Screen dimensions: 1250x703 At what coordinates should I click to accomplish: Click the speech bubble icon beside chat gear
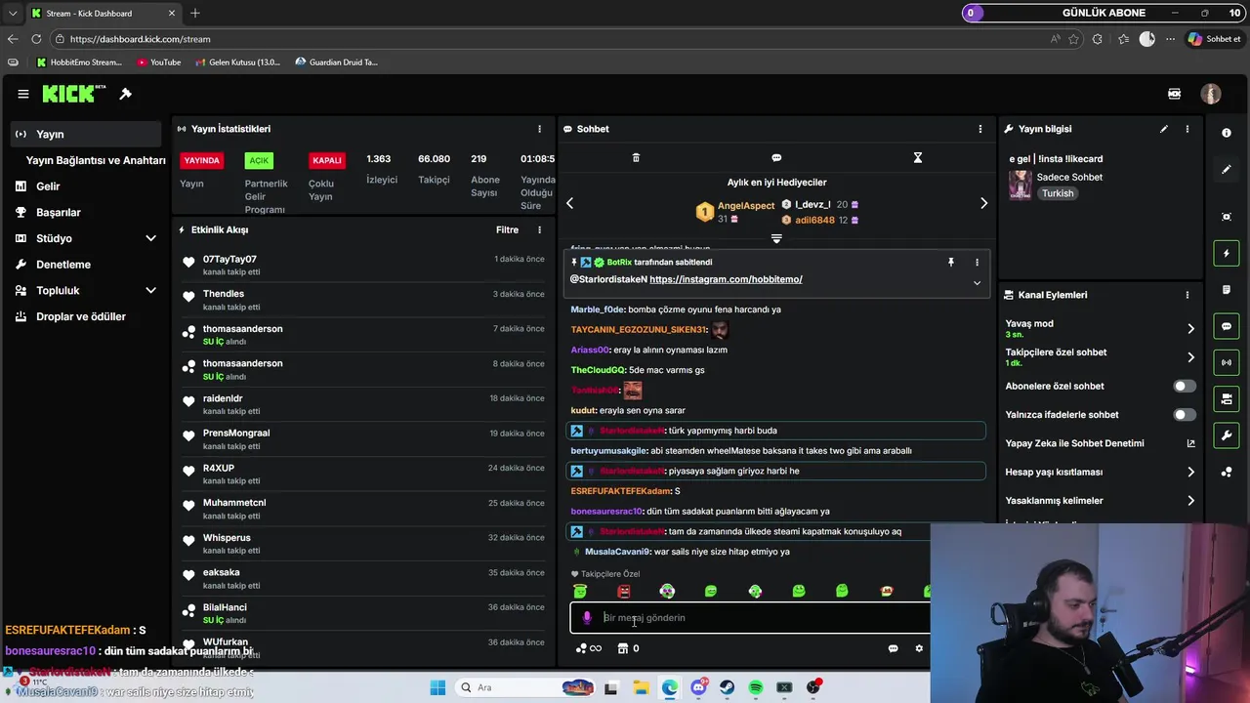pos(893,648)
